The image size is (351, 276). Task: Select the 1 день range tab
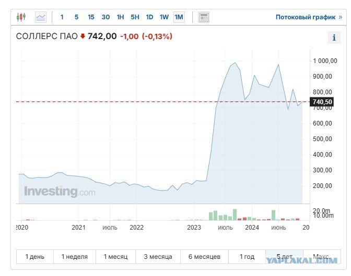[35, 257]
